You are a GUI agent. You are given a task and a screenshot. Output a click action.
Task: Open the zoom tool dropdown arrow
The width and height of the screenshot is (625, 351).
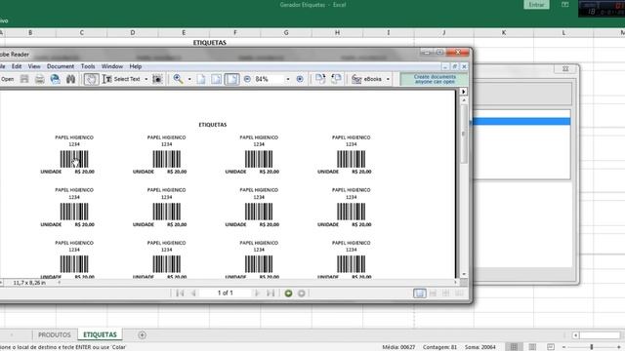pyautogui.click(x=189, y=79)
